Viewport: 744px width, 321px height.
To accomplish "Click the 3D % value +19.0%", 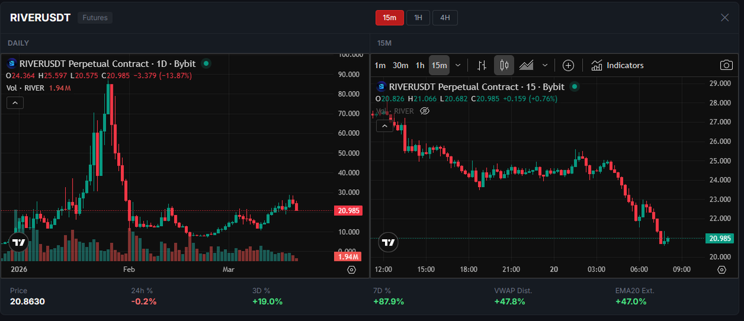I will tap(267, 301).
